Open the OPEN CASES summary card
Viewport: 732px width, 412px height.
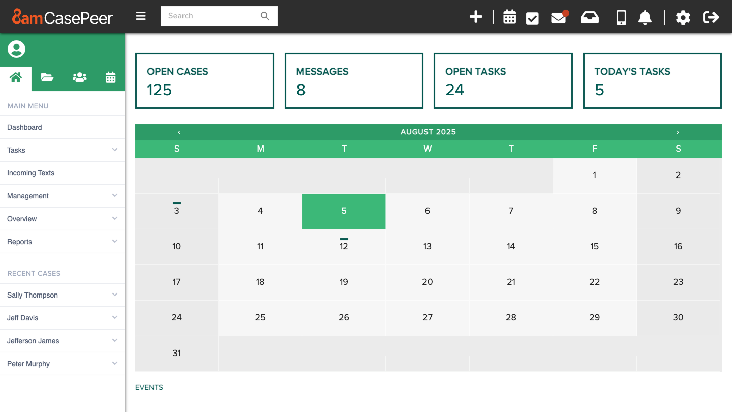tap(204, 81)
